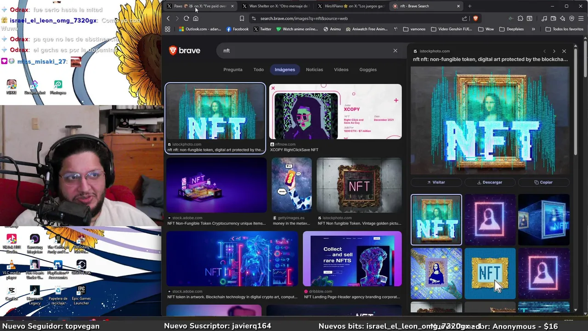This screenshot has height=331, width=588.
Task: Click the share icon in address bar
Action: pyautogui.click(x=464, y=18)
